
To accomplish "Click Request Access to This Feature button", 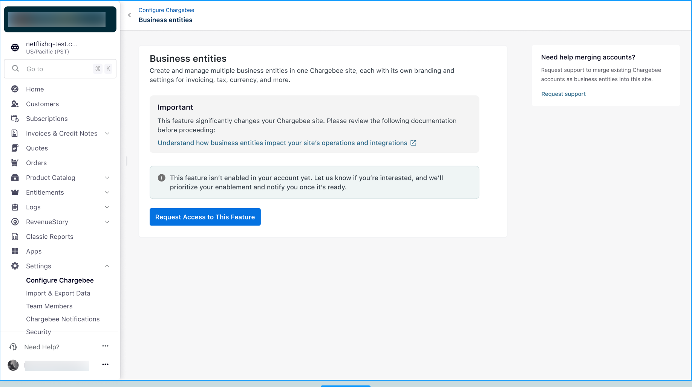I will pyautogui.click(x=205, y=217).
